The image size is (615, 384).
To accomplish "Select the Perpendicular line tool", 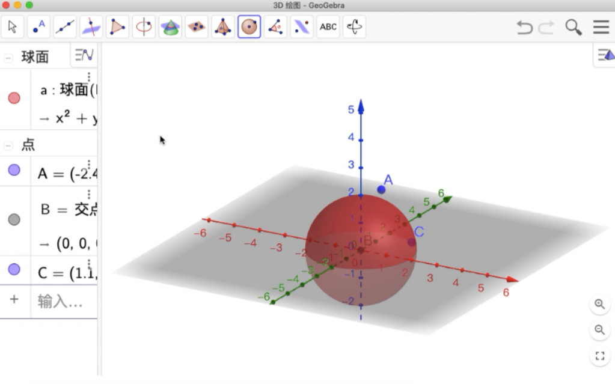I will click(91, 27).
